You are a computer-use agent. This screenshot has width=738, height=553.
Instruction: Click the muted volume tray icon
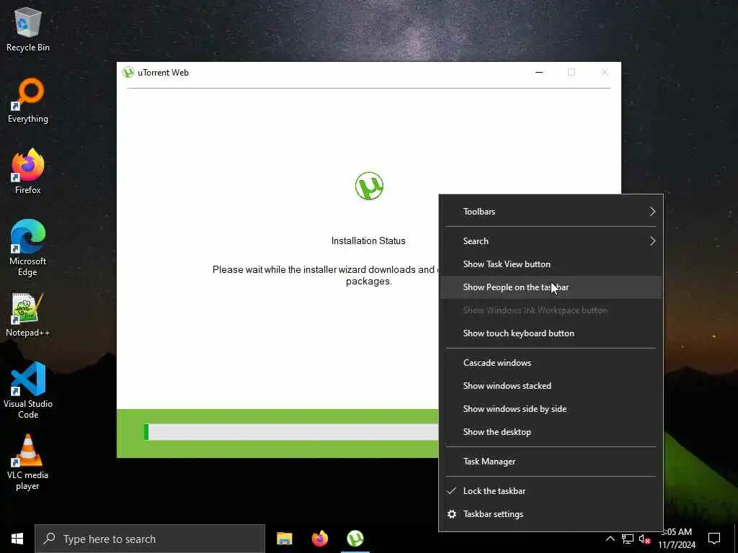click(644, 539)
